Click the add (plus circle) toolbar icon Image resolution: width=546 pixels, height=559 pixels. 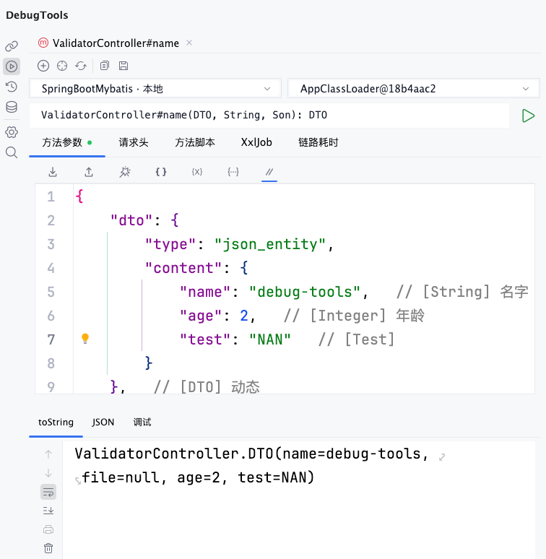coord(43,66)
